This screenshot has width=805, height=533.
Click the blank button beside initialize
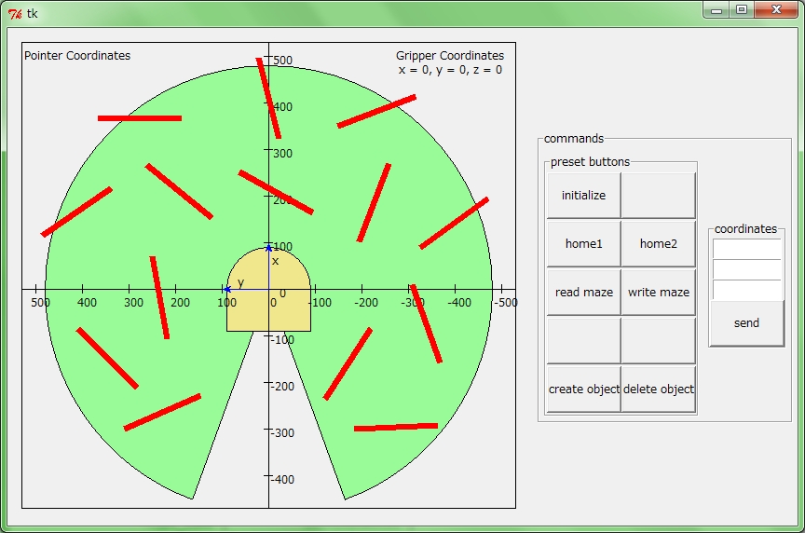(658, 196)
